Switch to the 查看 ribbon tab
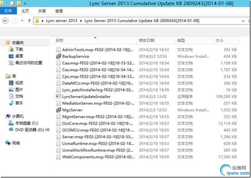The image size is (251, 178). tap(59, 11)
